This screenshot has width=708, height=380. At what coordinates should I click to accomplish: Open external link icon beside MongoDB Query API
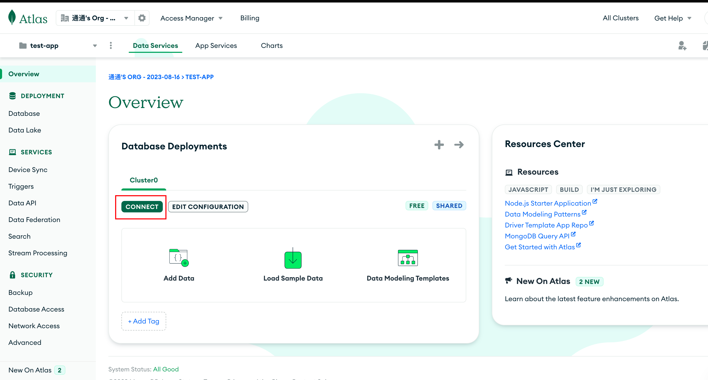573,234
